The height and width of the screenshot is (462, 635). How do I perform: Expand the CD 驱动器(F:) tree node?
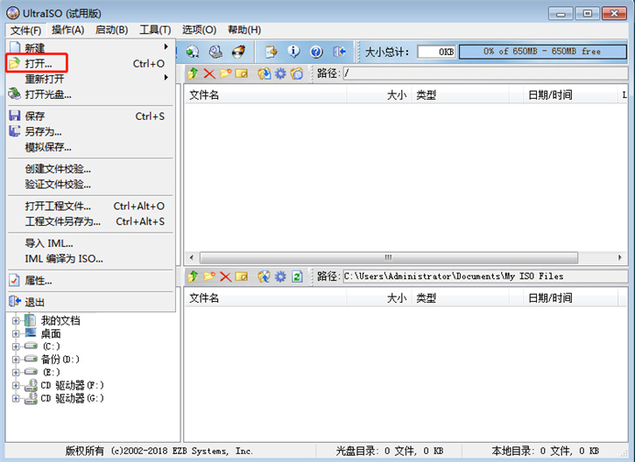point(16,386)
